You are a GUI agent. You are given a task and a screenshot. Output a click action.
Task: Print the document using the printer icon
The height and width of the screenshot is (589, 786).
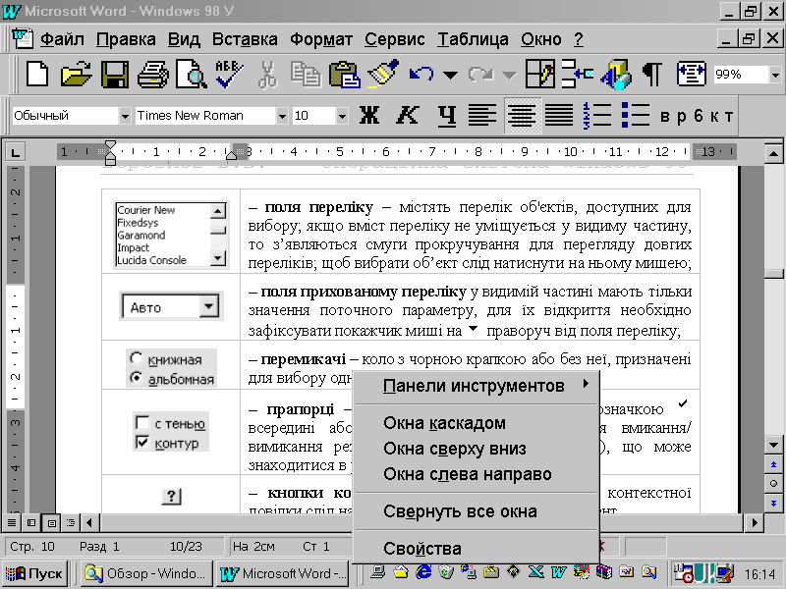pos(152,75)
